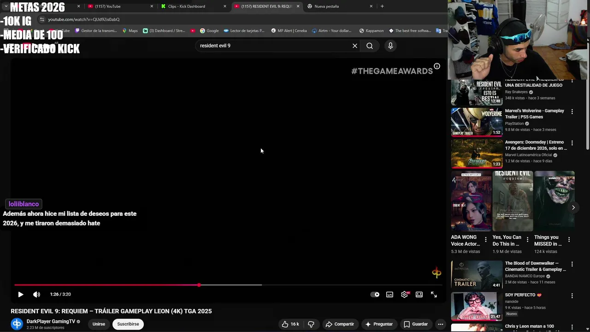Open options for Avengers: Doomsday video

[572, 143]
